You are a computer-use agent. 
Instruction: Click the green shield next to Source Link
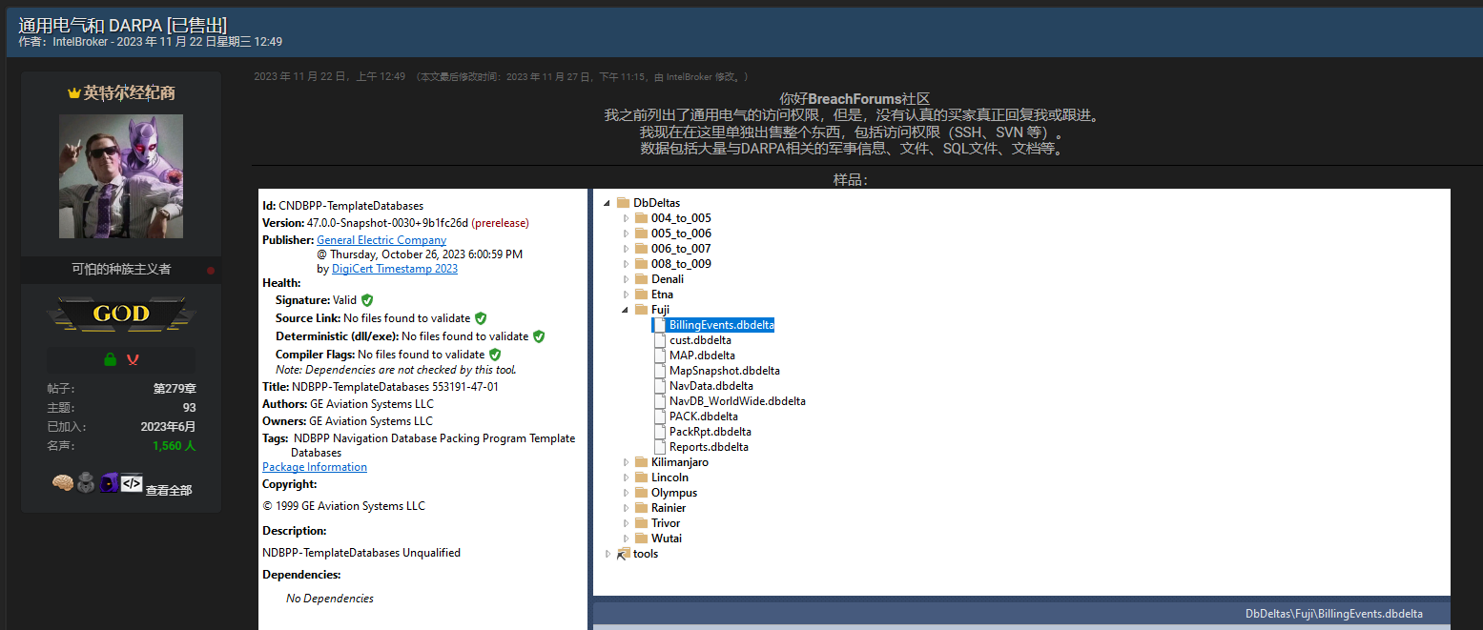(481, 318)
